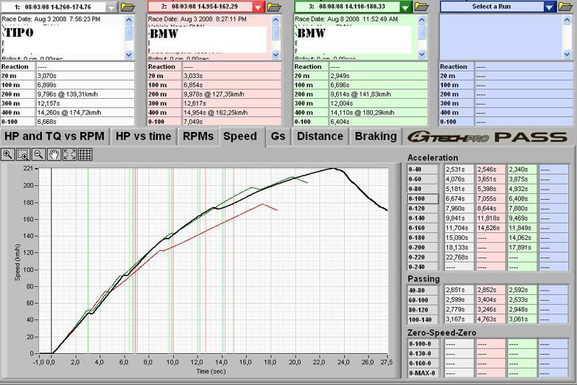Open the Braking tab
The width and height of the screenshot is (577, 385).
376,136
